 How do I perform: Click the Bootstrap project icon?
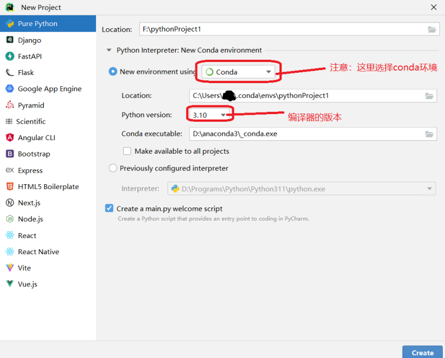pyautogui.click(x=9, y=154)
